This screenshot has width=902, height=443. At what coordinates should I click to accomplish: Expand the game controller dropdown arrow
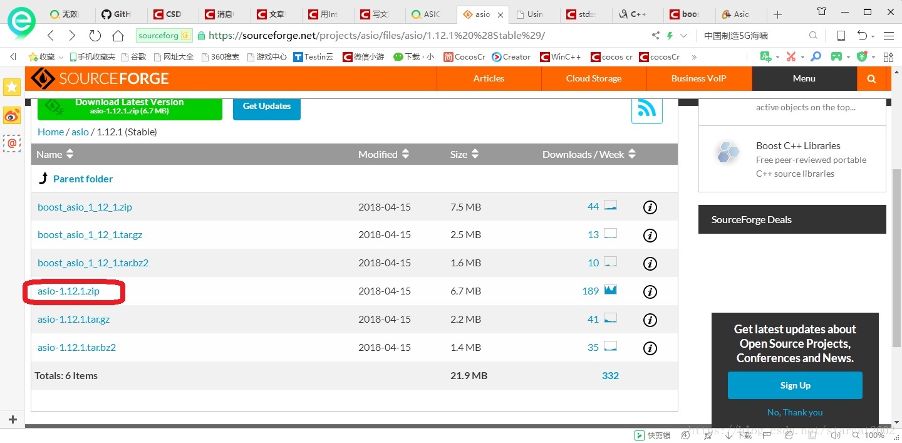[x=848, y=57]
